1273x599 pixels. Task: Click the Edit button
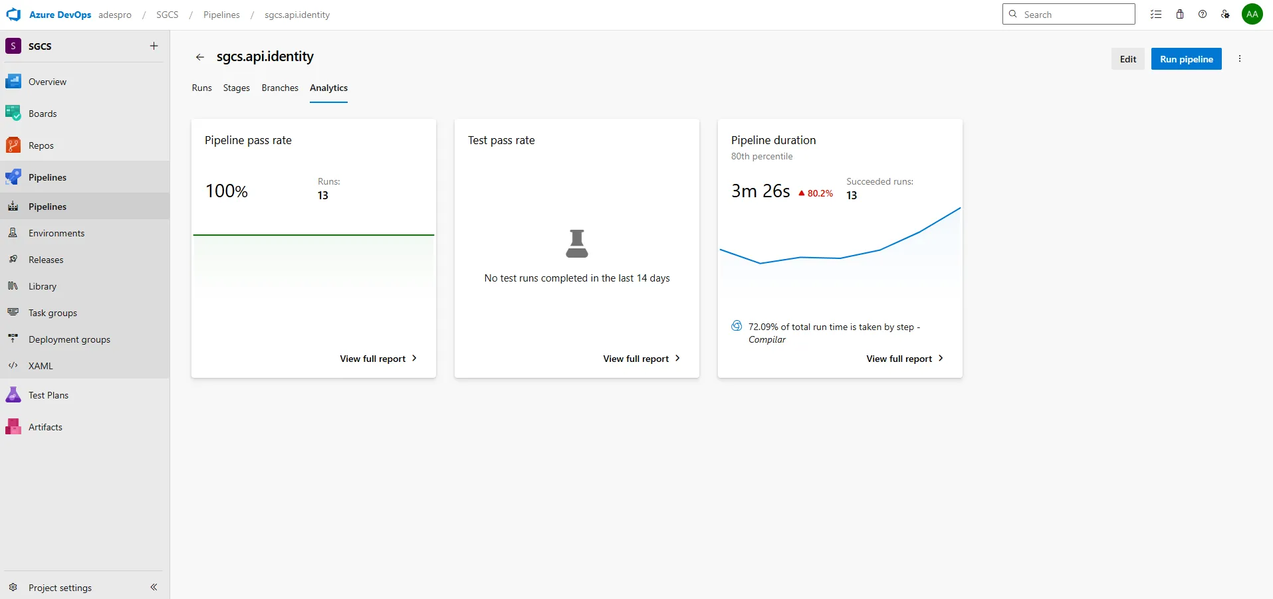tap(1128, 59)
